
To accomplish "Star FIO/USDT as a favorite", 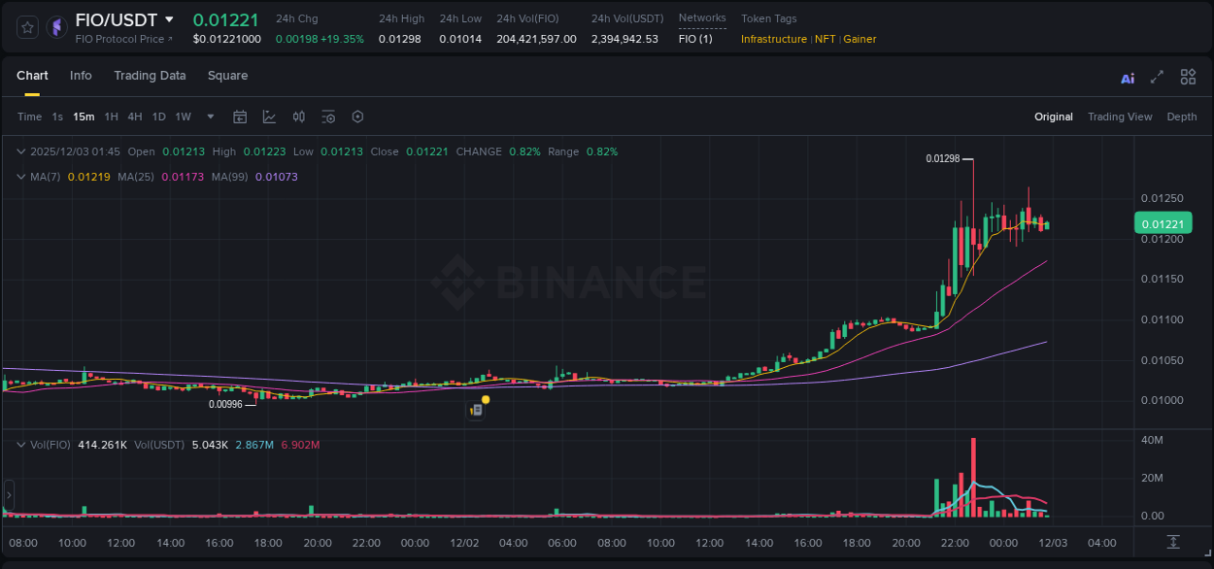I will point(27,27).
